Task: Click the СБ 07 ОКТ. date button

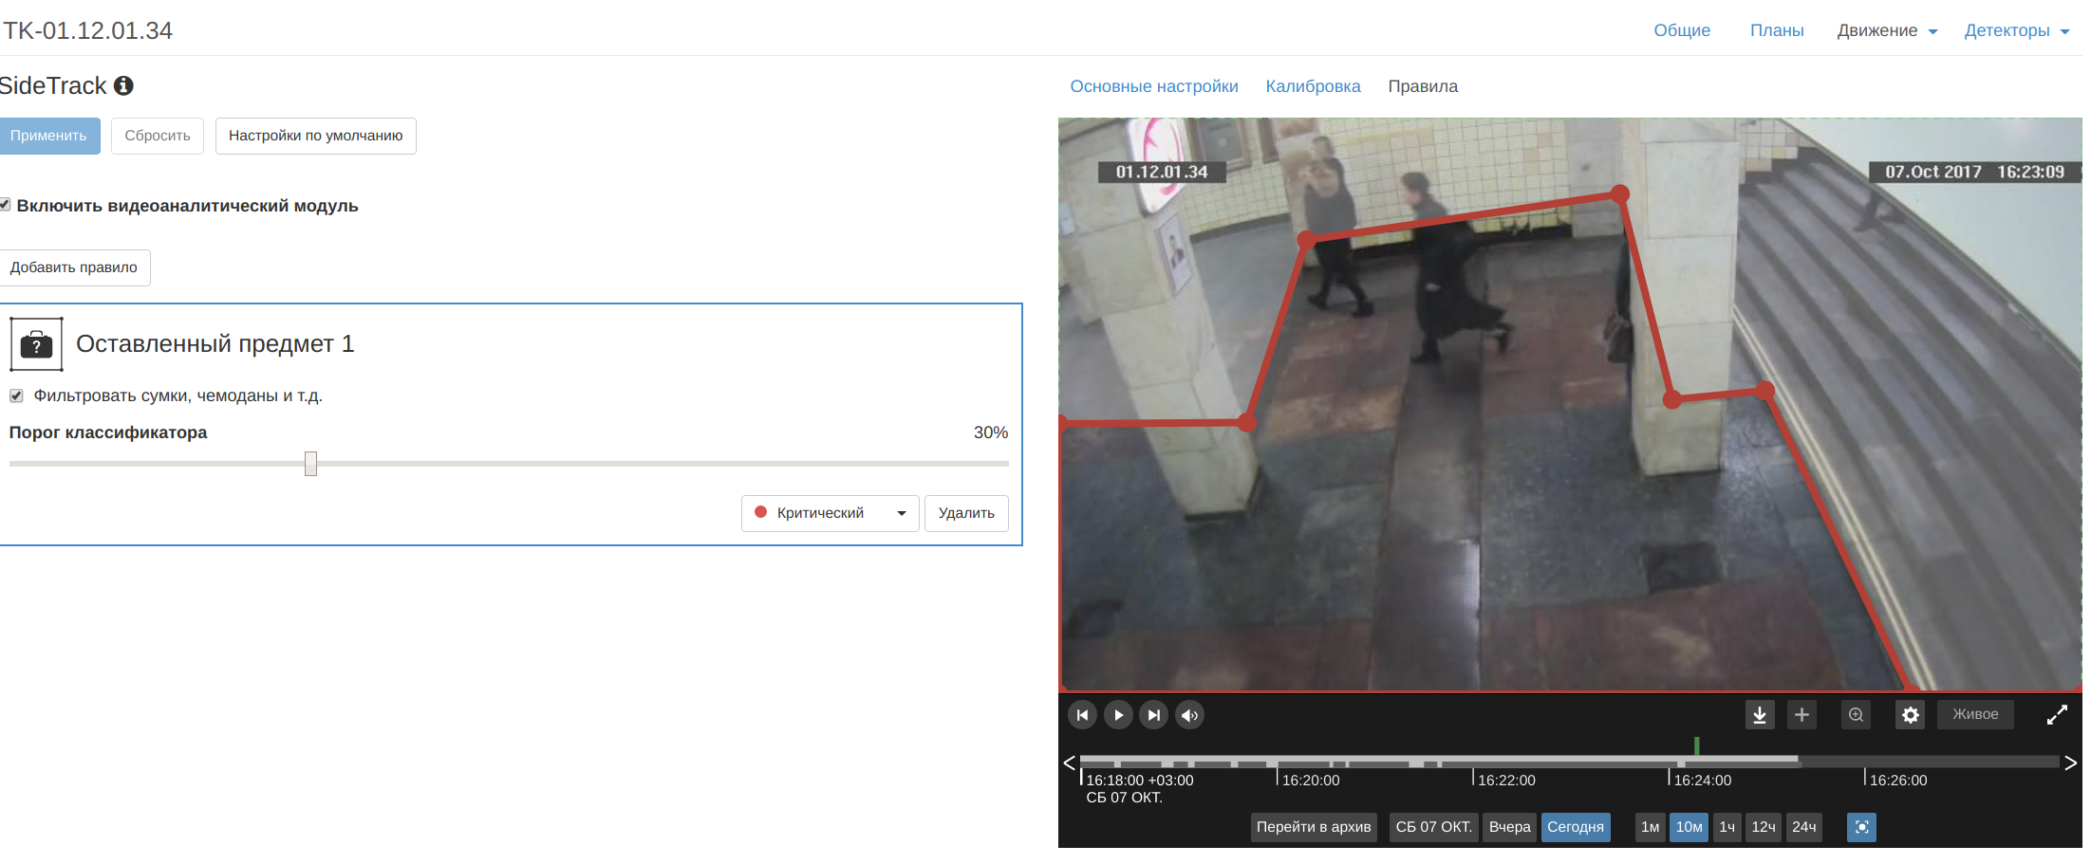Action: (1433, 827)
